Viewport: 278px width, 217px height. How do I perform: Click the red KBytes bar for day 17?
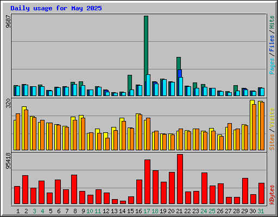[x=147, y=182]
